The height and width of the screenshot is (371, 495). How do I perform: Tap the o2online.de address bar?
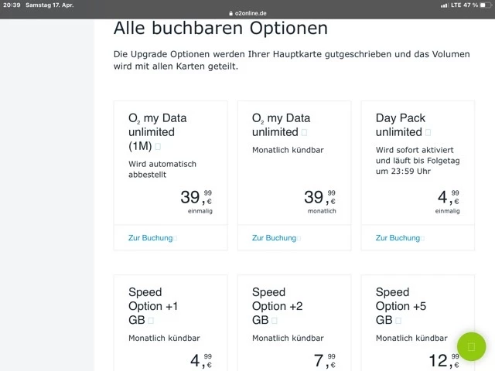(x=247, y=13)
